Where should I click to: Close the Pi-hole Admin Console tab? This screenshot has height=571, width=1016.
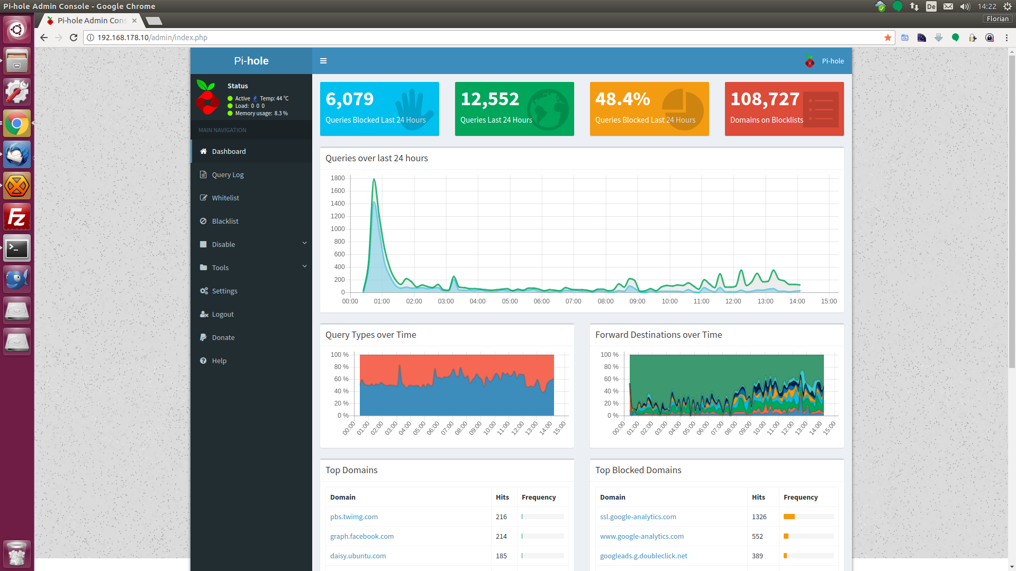[134, 21]
